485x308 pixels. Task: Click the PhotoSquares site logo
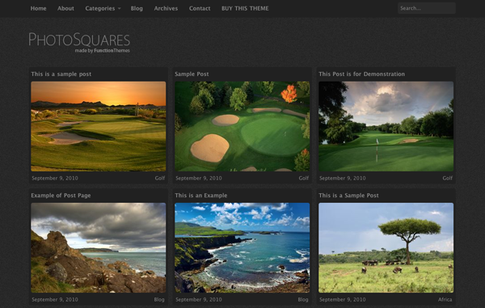[79, 42]
